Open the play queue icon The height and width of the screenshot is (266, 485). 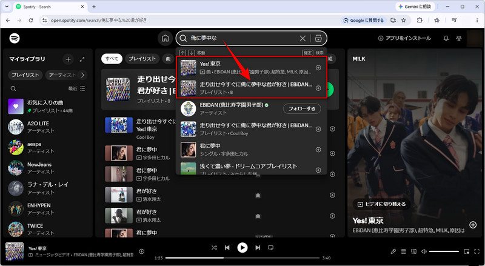coord(403,251)
